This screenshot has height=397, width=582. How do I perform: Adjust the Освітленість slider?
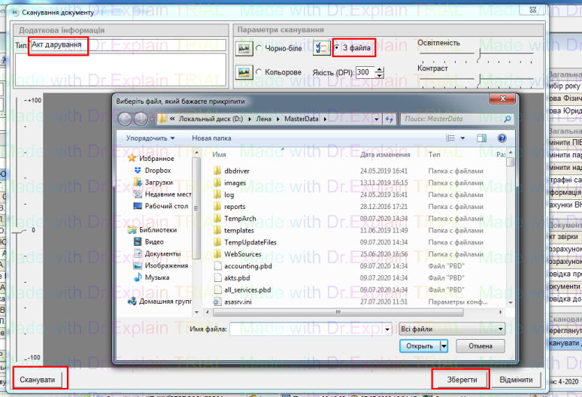click(478, 53)
